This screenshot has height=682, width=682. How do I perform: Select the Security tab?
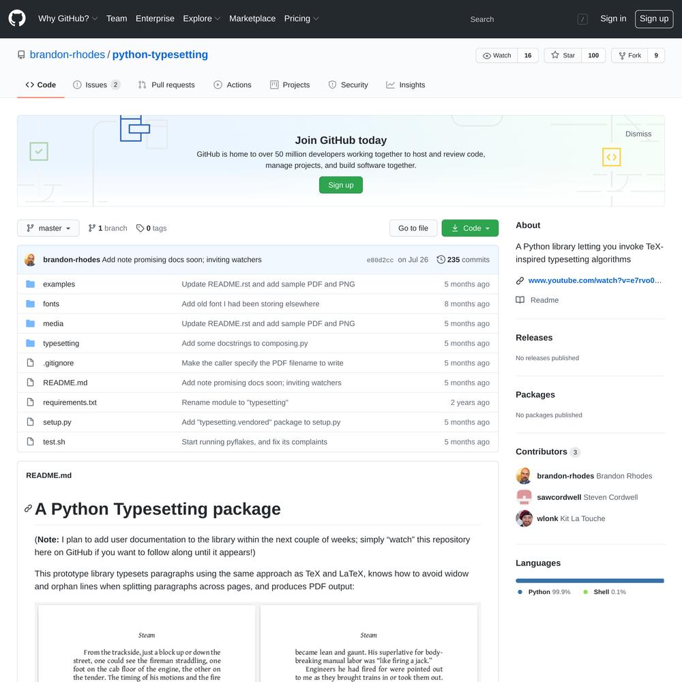pyautogui.click(x=348, y=85)
